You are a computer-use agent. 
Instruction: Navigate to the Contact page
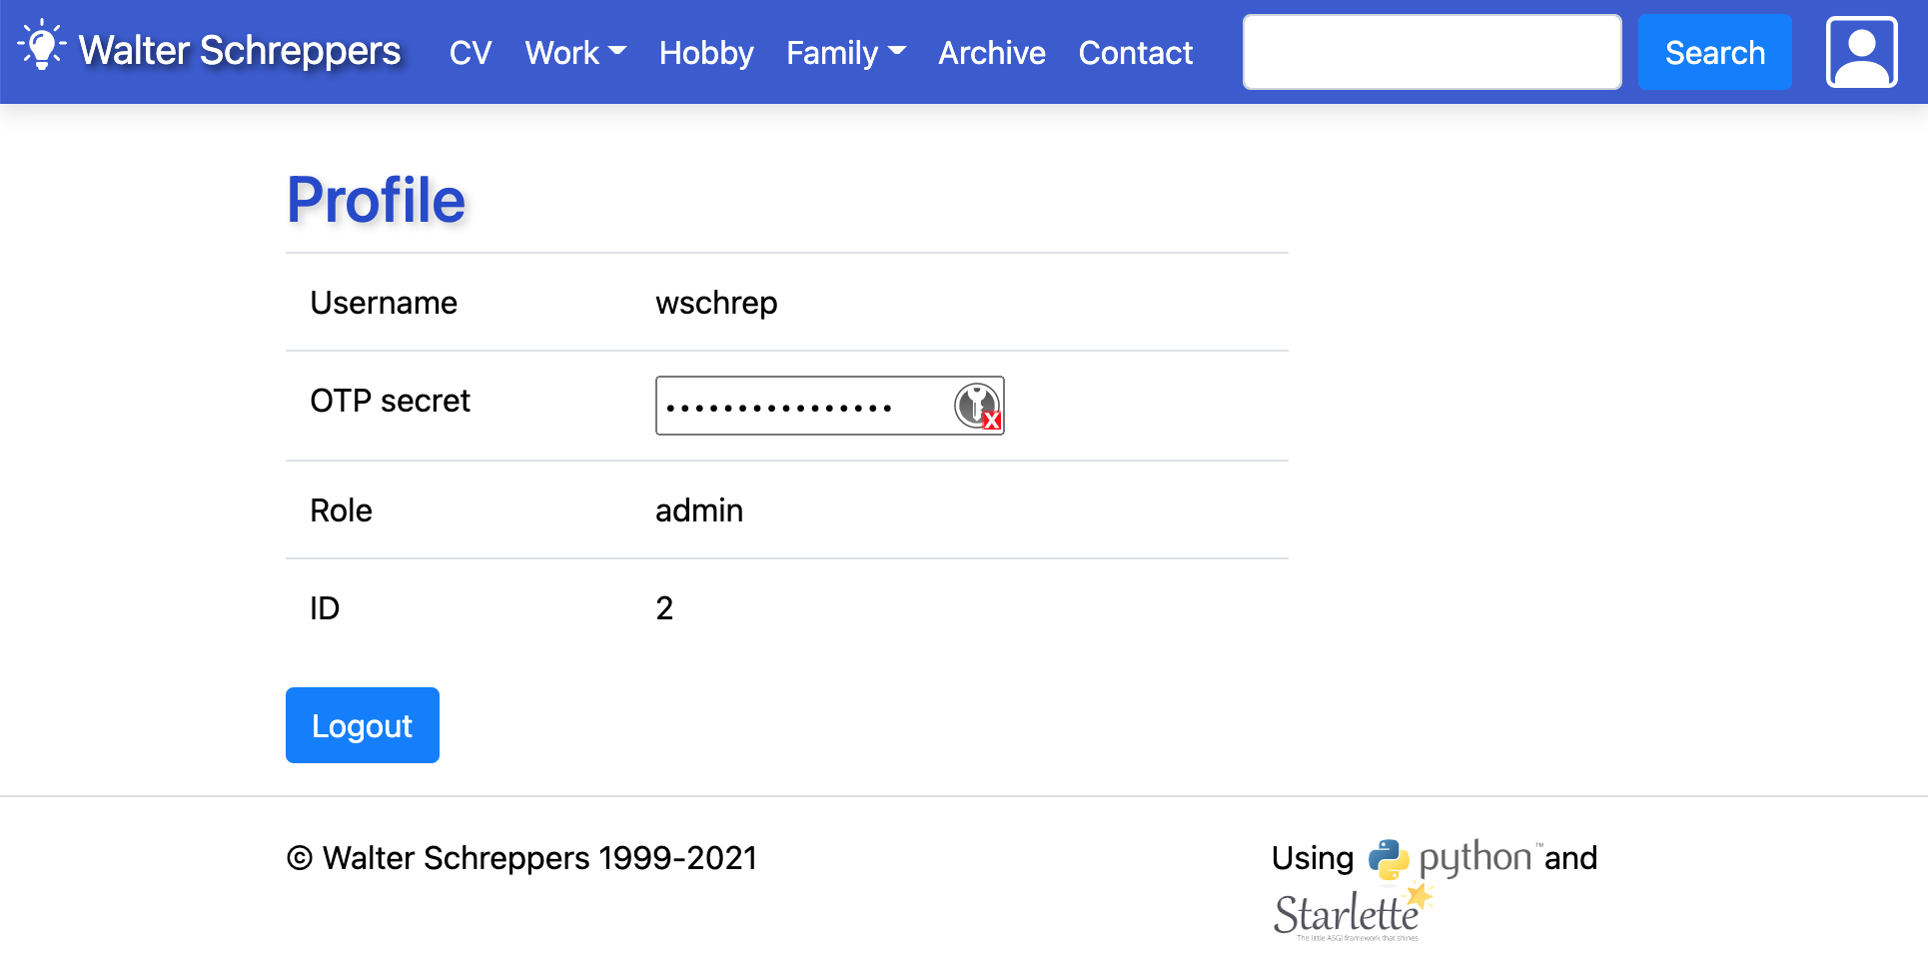pyautogui.click(x=1135, y=52)
